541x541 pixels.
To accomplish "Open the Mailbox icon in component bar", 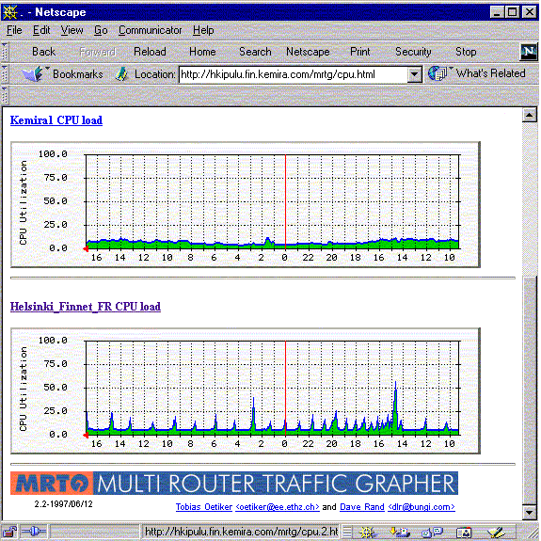I will tap(399, 532).
